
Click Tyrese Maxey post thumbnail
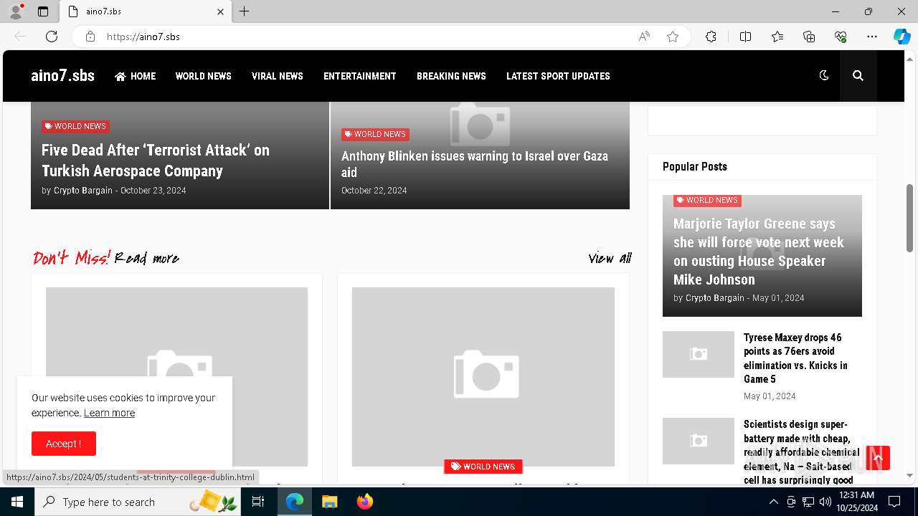click(699, 354)
